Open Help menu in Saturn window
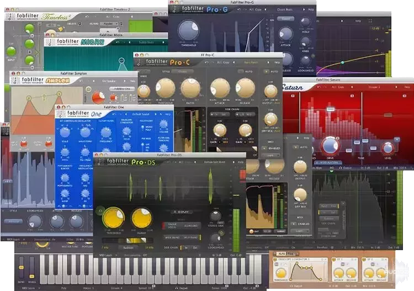414x291 pixels. 407,87
